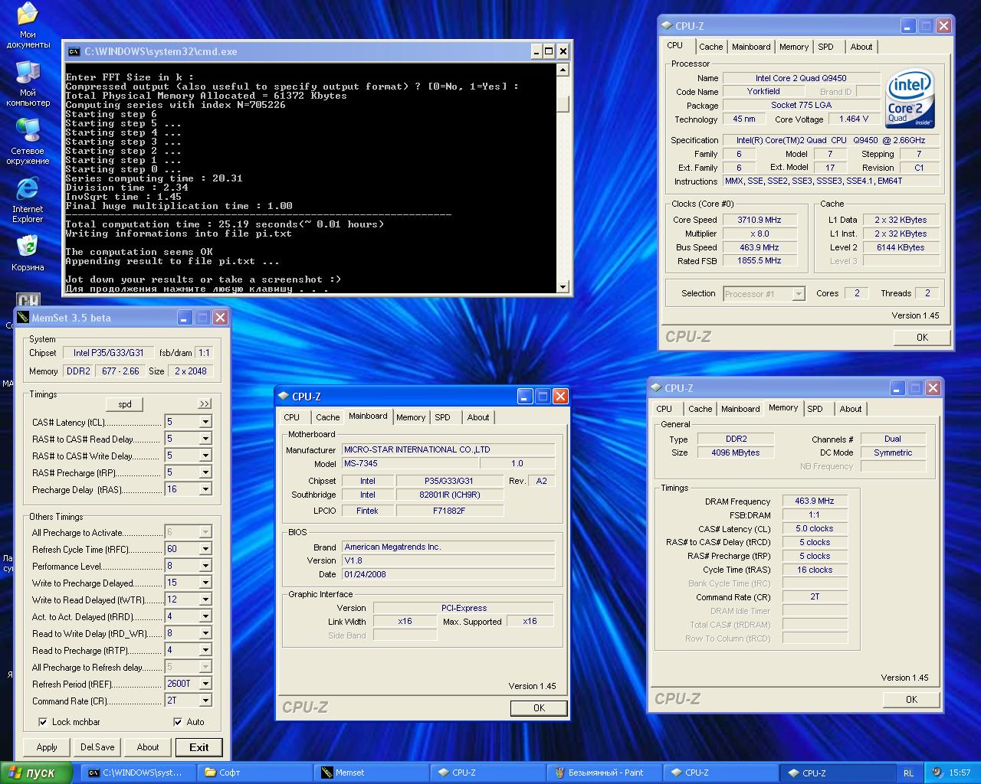Expand the RAS# to CAS# Write Delay dropdown
Screen dimensions: 981x784
(205, 456)
